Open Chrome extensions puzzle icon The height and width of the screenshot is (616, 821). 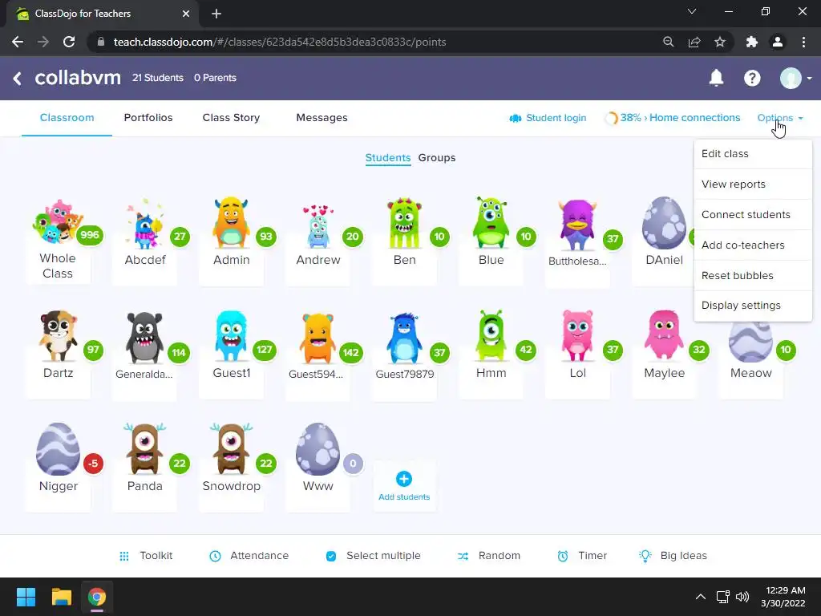click(752, 42)
